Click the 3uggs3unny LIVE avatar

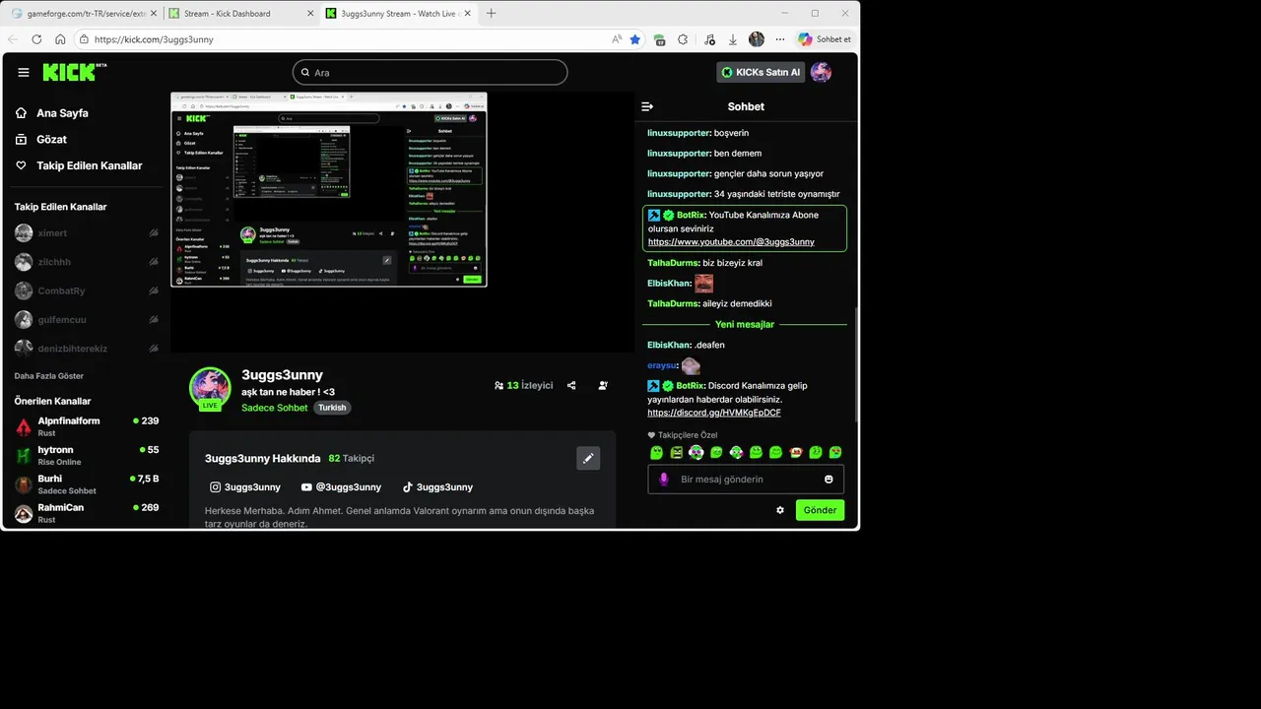tap(210, 388)
